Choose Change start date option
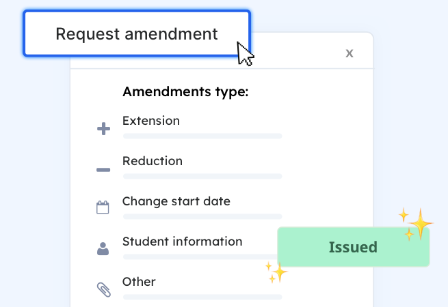Viewport: 448px width, 307px height. pos(176,201)
